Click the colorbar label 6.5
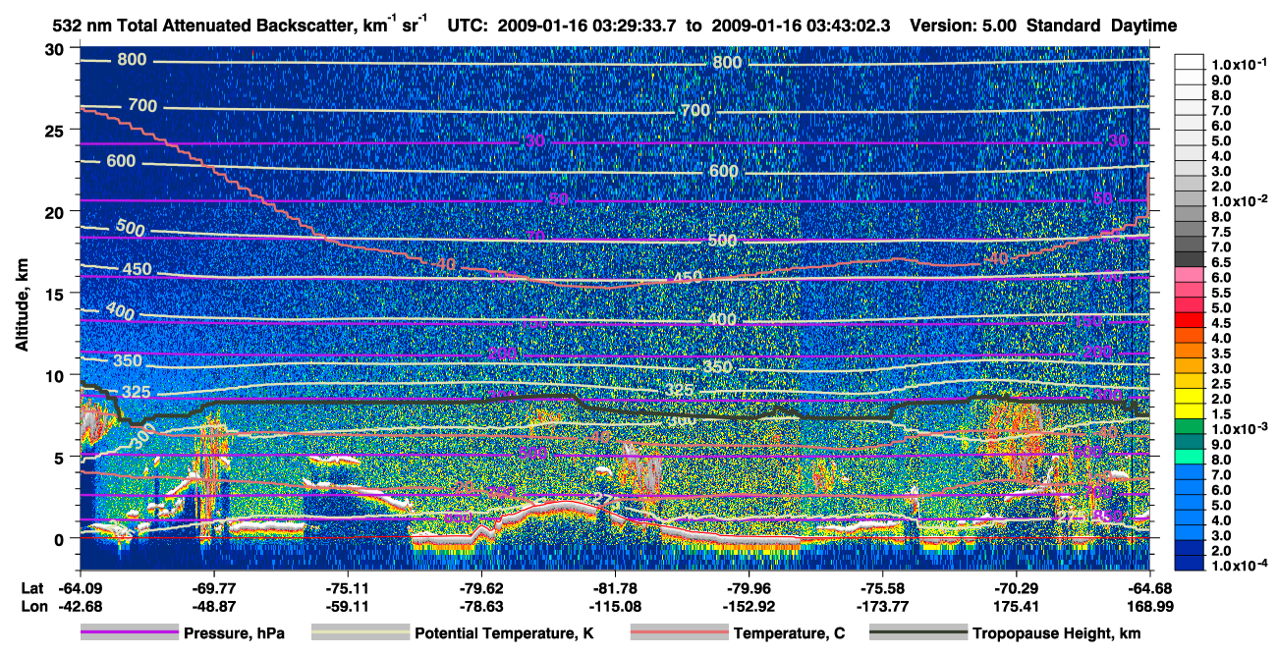Viewport: 1277px width, 655px height. click(x=1221, y=262)
